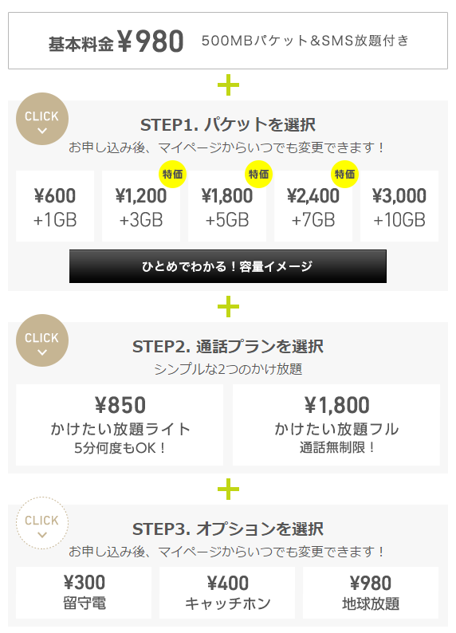Choose the ¥3,000 +10GB packet option
Screen dimensions: 456x633
pyautogui.click(x=399, y=206)
